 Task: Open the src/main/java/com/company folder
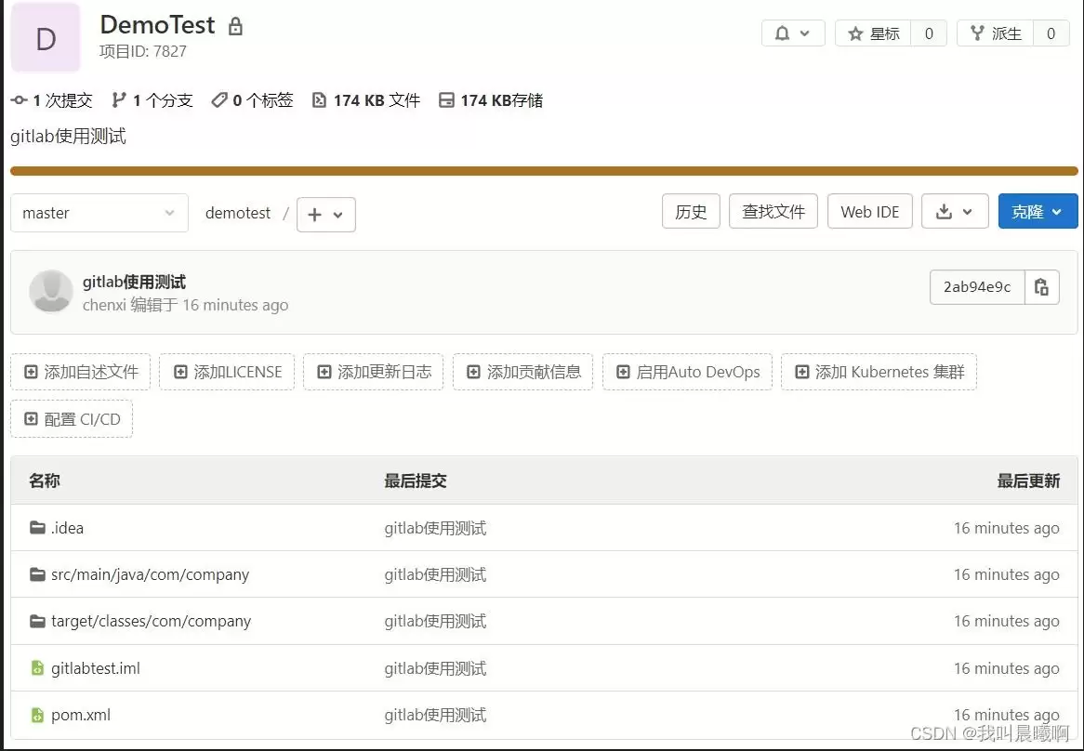coord(150,574)
